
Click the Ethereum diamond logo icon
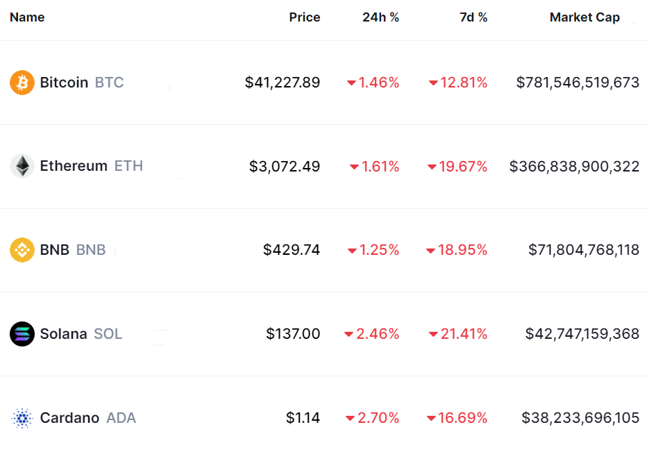tap(22, 166)
